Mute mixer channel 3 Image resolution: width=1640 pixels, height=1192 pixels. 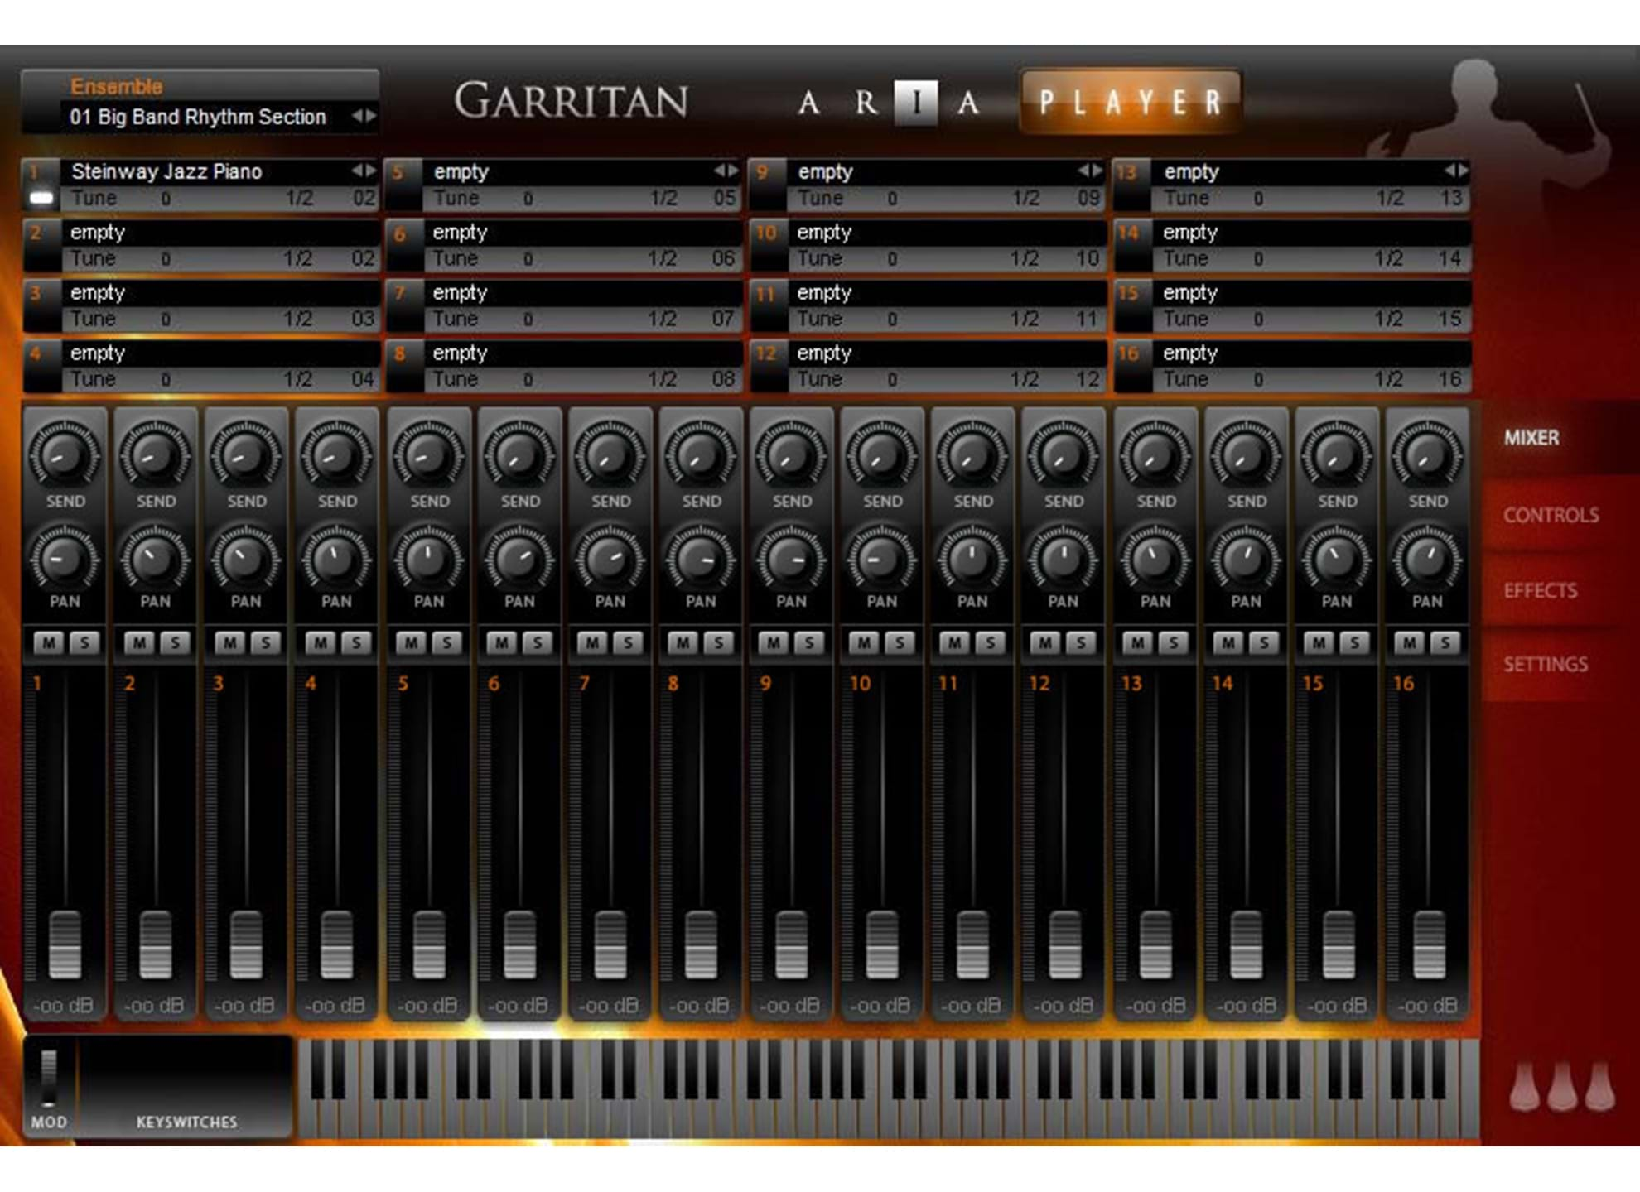coord(229,642)
